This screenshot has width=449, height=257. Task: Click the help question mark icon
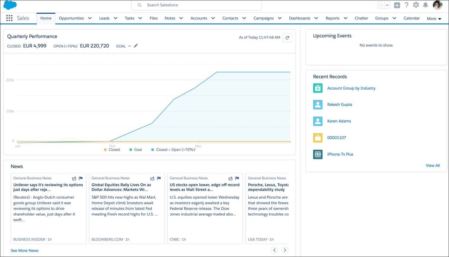click(406, 5)
